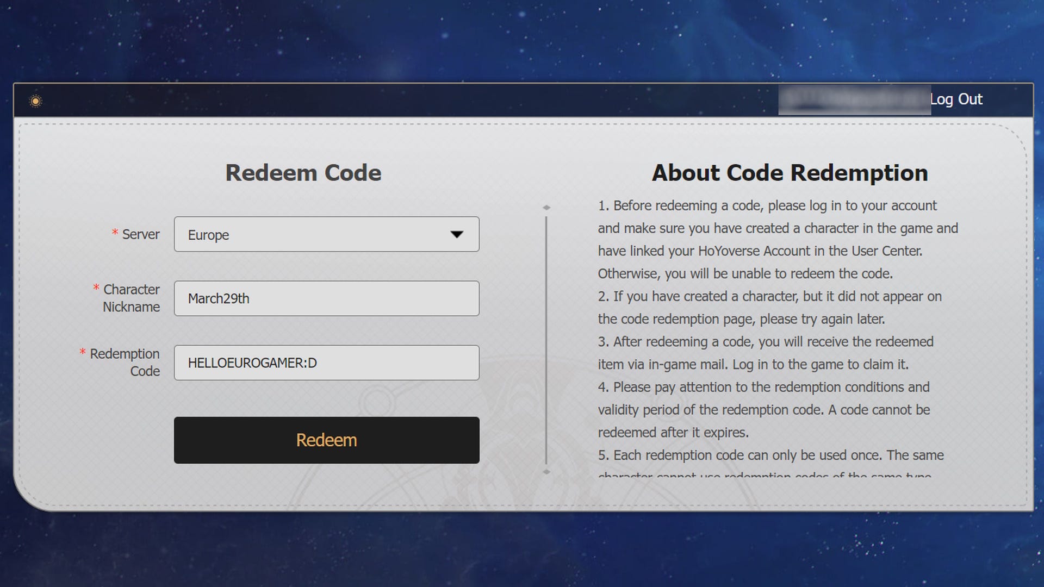Click the scroll-up diamond marker above divider
This screenshot has width=1044, height=587.
click(x=546, y=208)
